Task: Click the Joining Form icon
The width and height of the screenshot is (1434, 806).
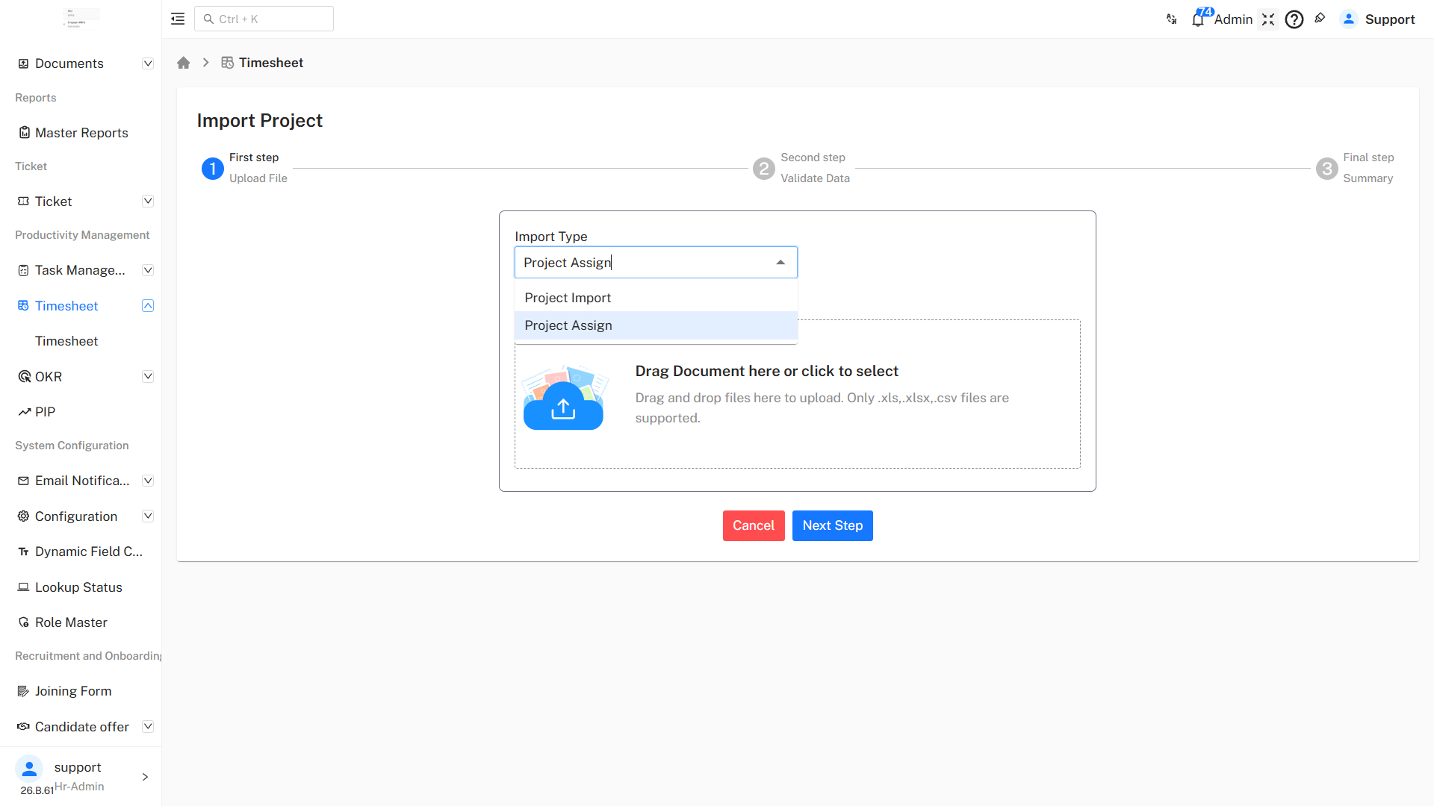Action: [24, 691]
